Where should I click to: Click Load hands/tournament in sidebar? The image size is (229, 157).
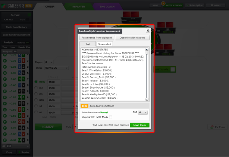click(x=16, y=35)
